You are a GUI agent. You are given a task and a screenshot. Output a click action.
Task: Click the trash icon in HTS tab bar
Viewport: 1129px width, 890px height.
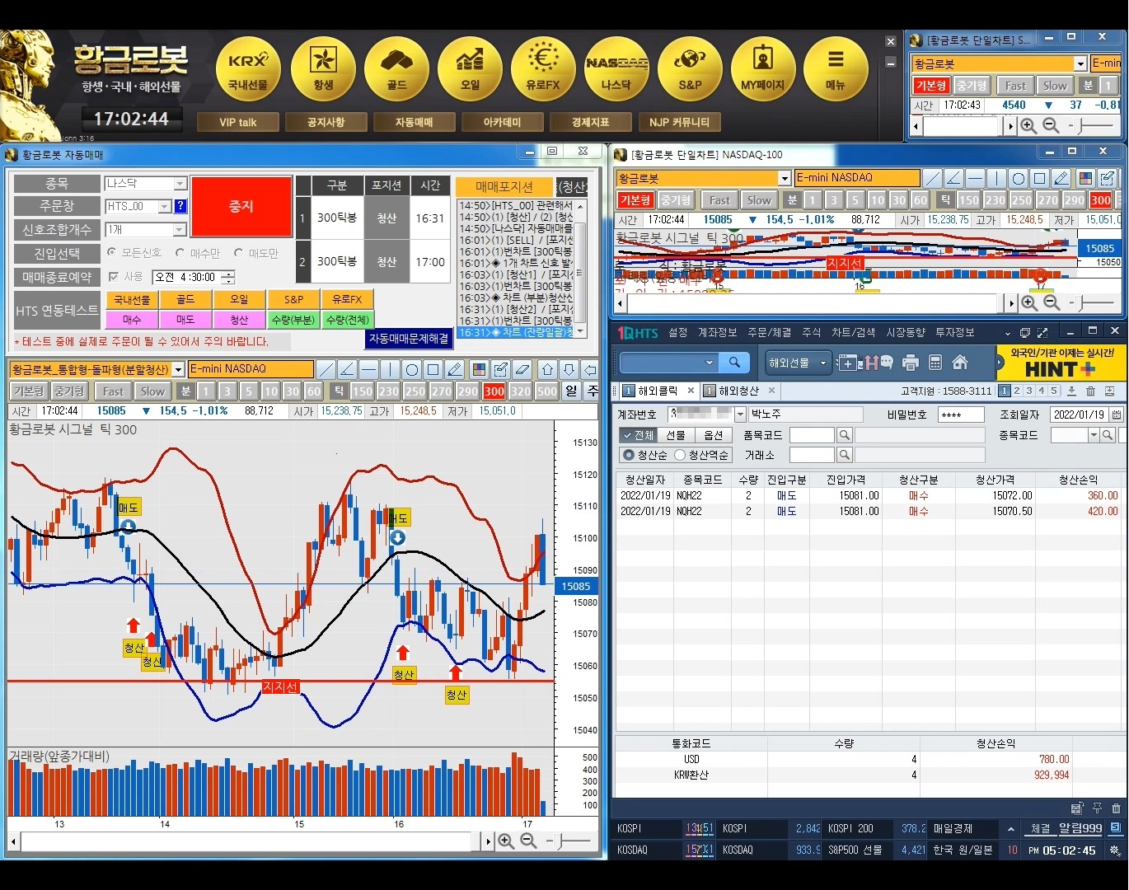(1091, 391)
